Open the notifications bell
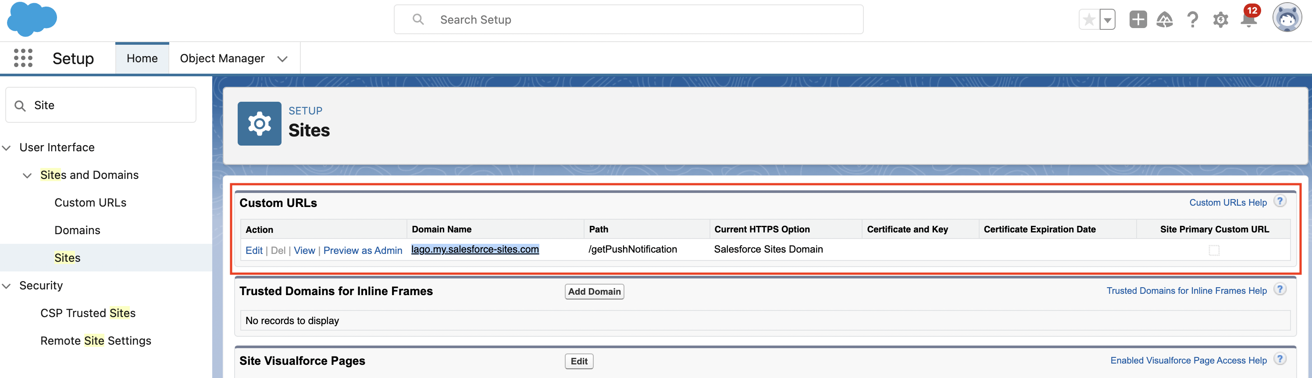Image resolution: width=1312 pixels, height=378 pixels. tap(1248, 20)
